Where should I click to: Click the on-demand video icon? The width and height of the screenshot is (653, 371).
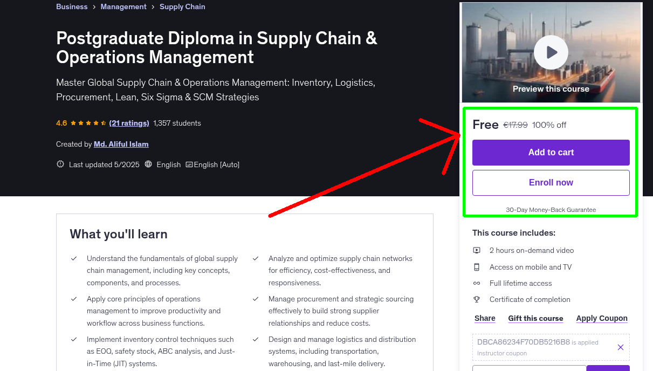pyautogui.click(x=477, y=250)
